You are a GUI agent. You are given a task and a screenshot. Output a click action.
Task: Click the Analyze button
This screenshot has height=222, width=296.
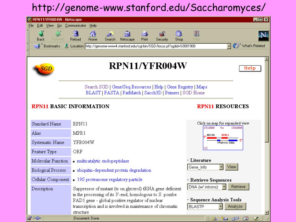coord(235,206)
